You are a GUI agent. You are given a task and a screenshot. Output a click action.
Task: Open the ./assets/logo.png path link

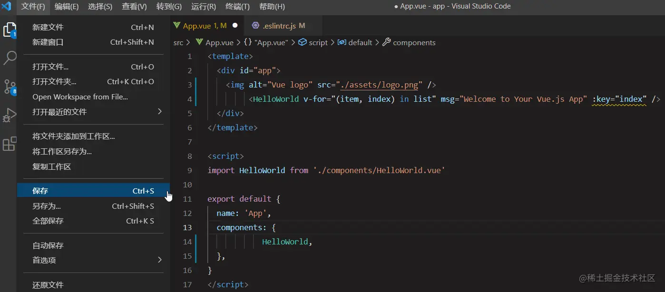click(x=380, y=85)
